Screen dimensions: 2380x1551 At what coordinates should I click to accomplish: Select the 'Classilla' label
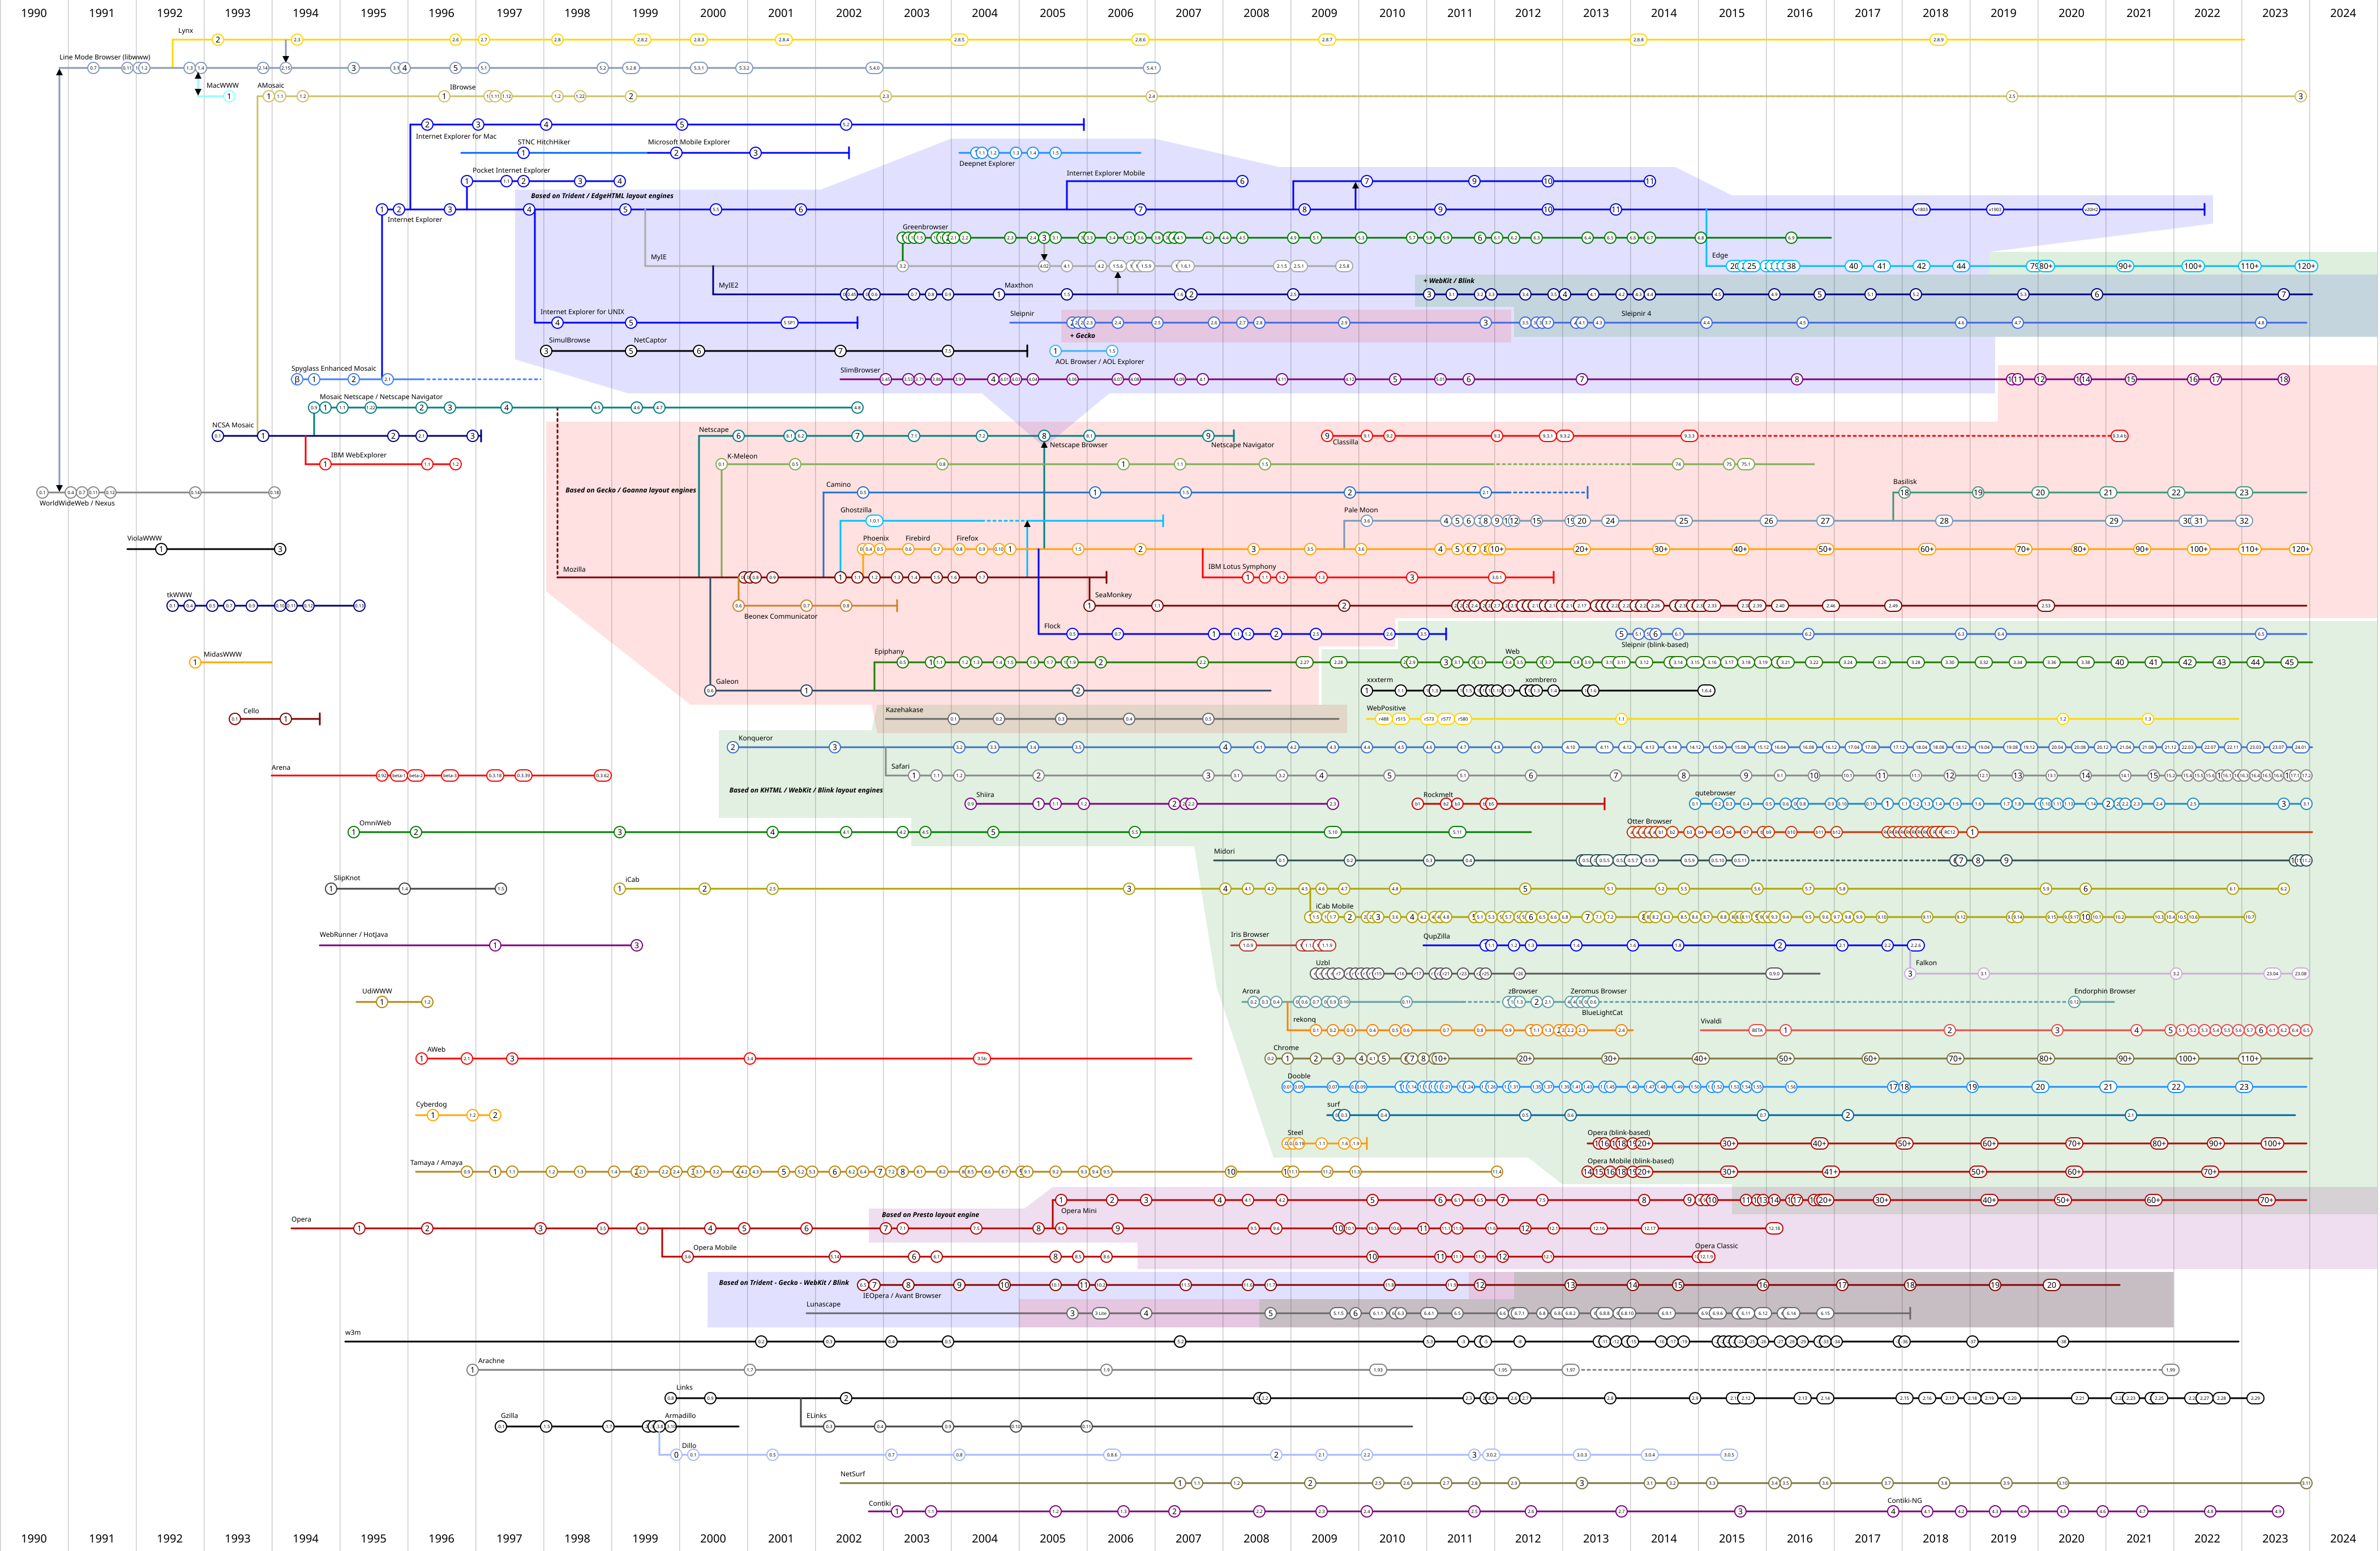(1345, 442)
